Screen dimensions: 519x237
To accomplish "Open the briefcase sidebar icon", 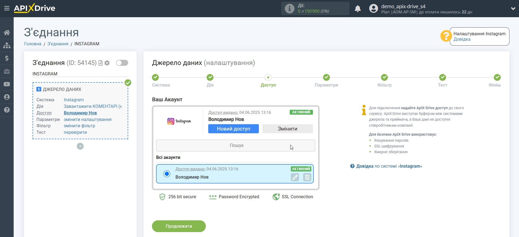I will tap(7, 71).
